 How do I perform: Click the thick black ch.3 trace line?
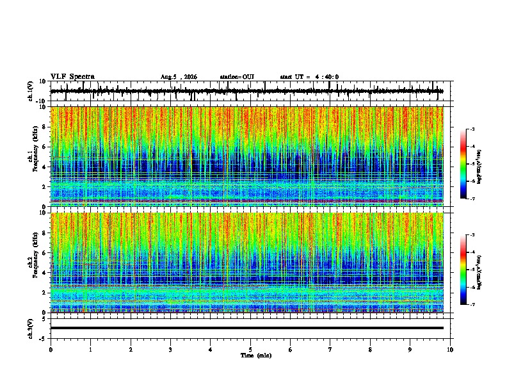(247, 328)
